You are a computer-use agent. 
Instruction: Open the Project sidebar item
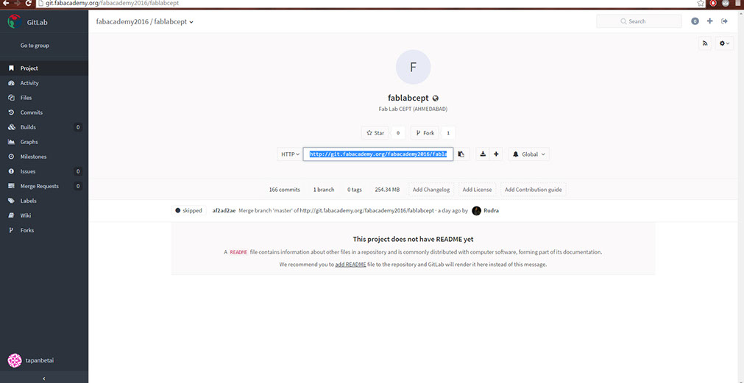(x=44, y=68)
